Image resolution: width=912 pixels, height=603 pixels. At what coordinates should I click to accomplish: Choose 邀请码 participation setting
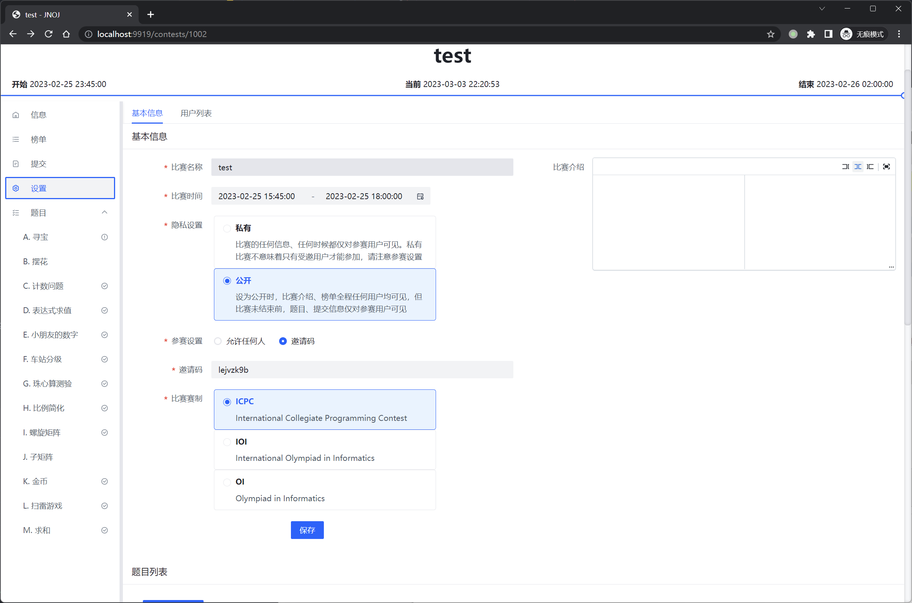tap(296, 341)
